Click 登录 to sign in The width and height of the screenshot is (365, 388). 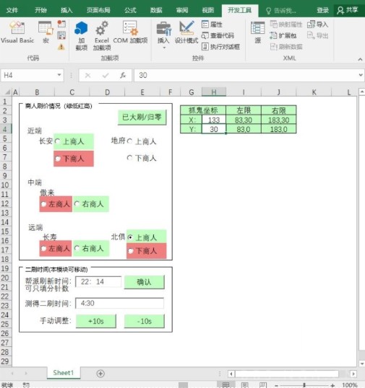tap(322, 10)
